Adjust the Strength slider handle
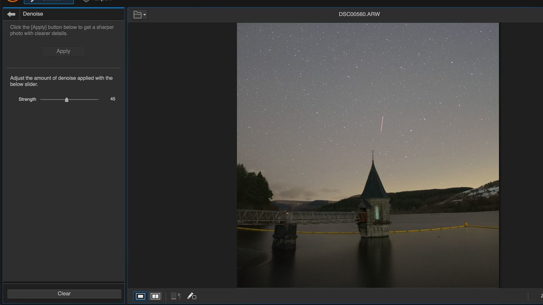 click(67, 100)
